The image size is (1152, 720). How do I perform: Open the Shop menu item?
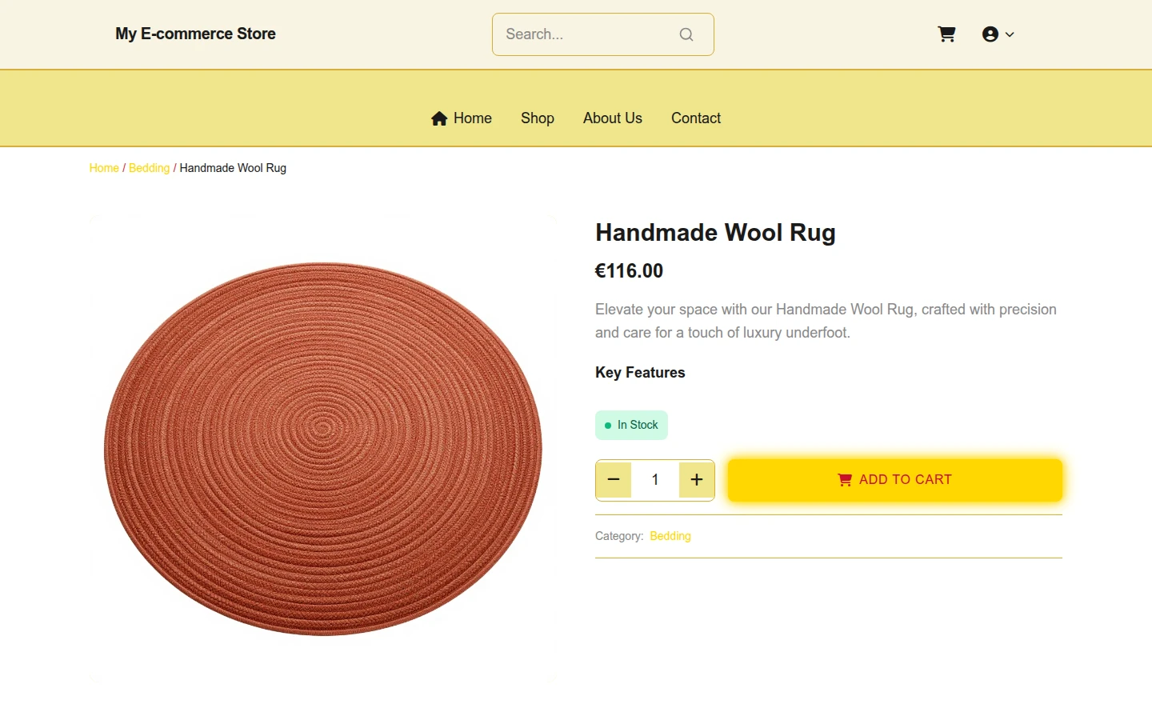pos(538,118)
